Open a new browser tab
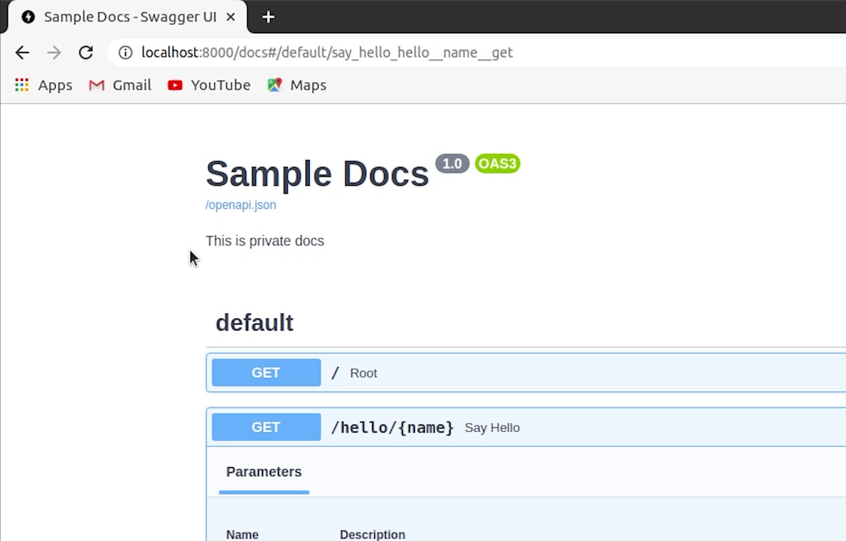The height and width of the screenshot is (541, 846). click(268, 17)
